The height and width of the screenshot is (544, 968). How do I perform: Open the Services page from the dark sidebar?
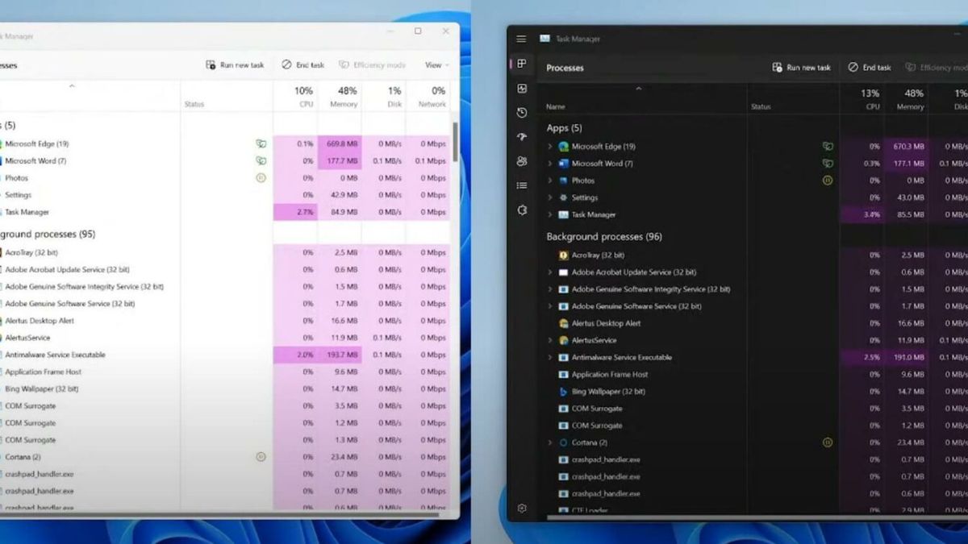[522, 210]
